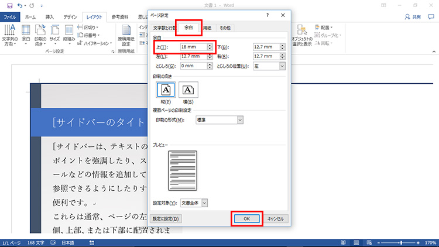
Task: Click the Undo arrow icon
Action: tap(22, 5)
